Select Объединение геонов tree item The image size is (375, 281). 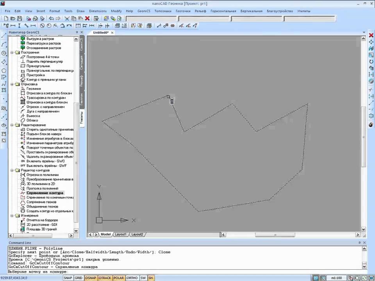[x=42, y=207]
